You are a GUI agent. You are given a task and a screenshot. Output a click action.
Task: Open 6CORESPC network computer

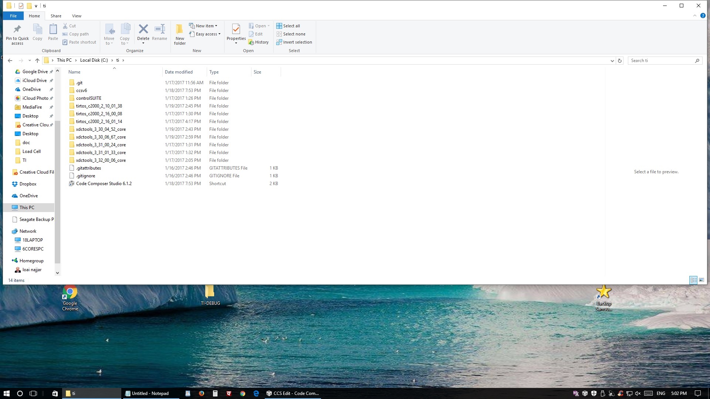click(x=33, y=249)
